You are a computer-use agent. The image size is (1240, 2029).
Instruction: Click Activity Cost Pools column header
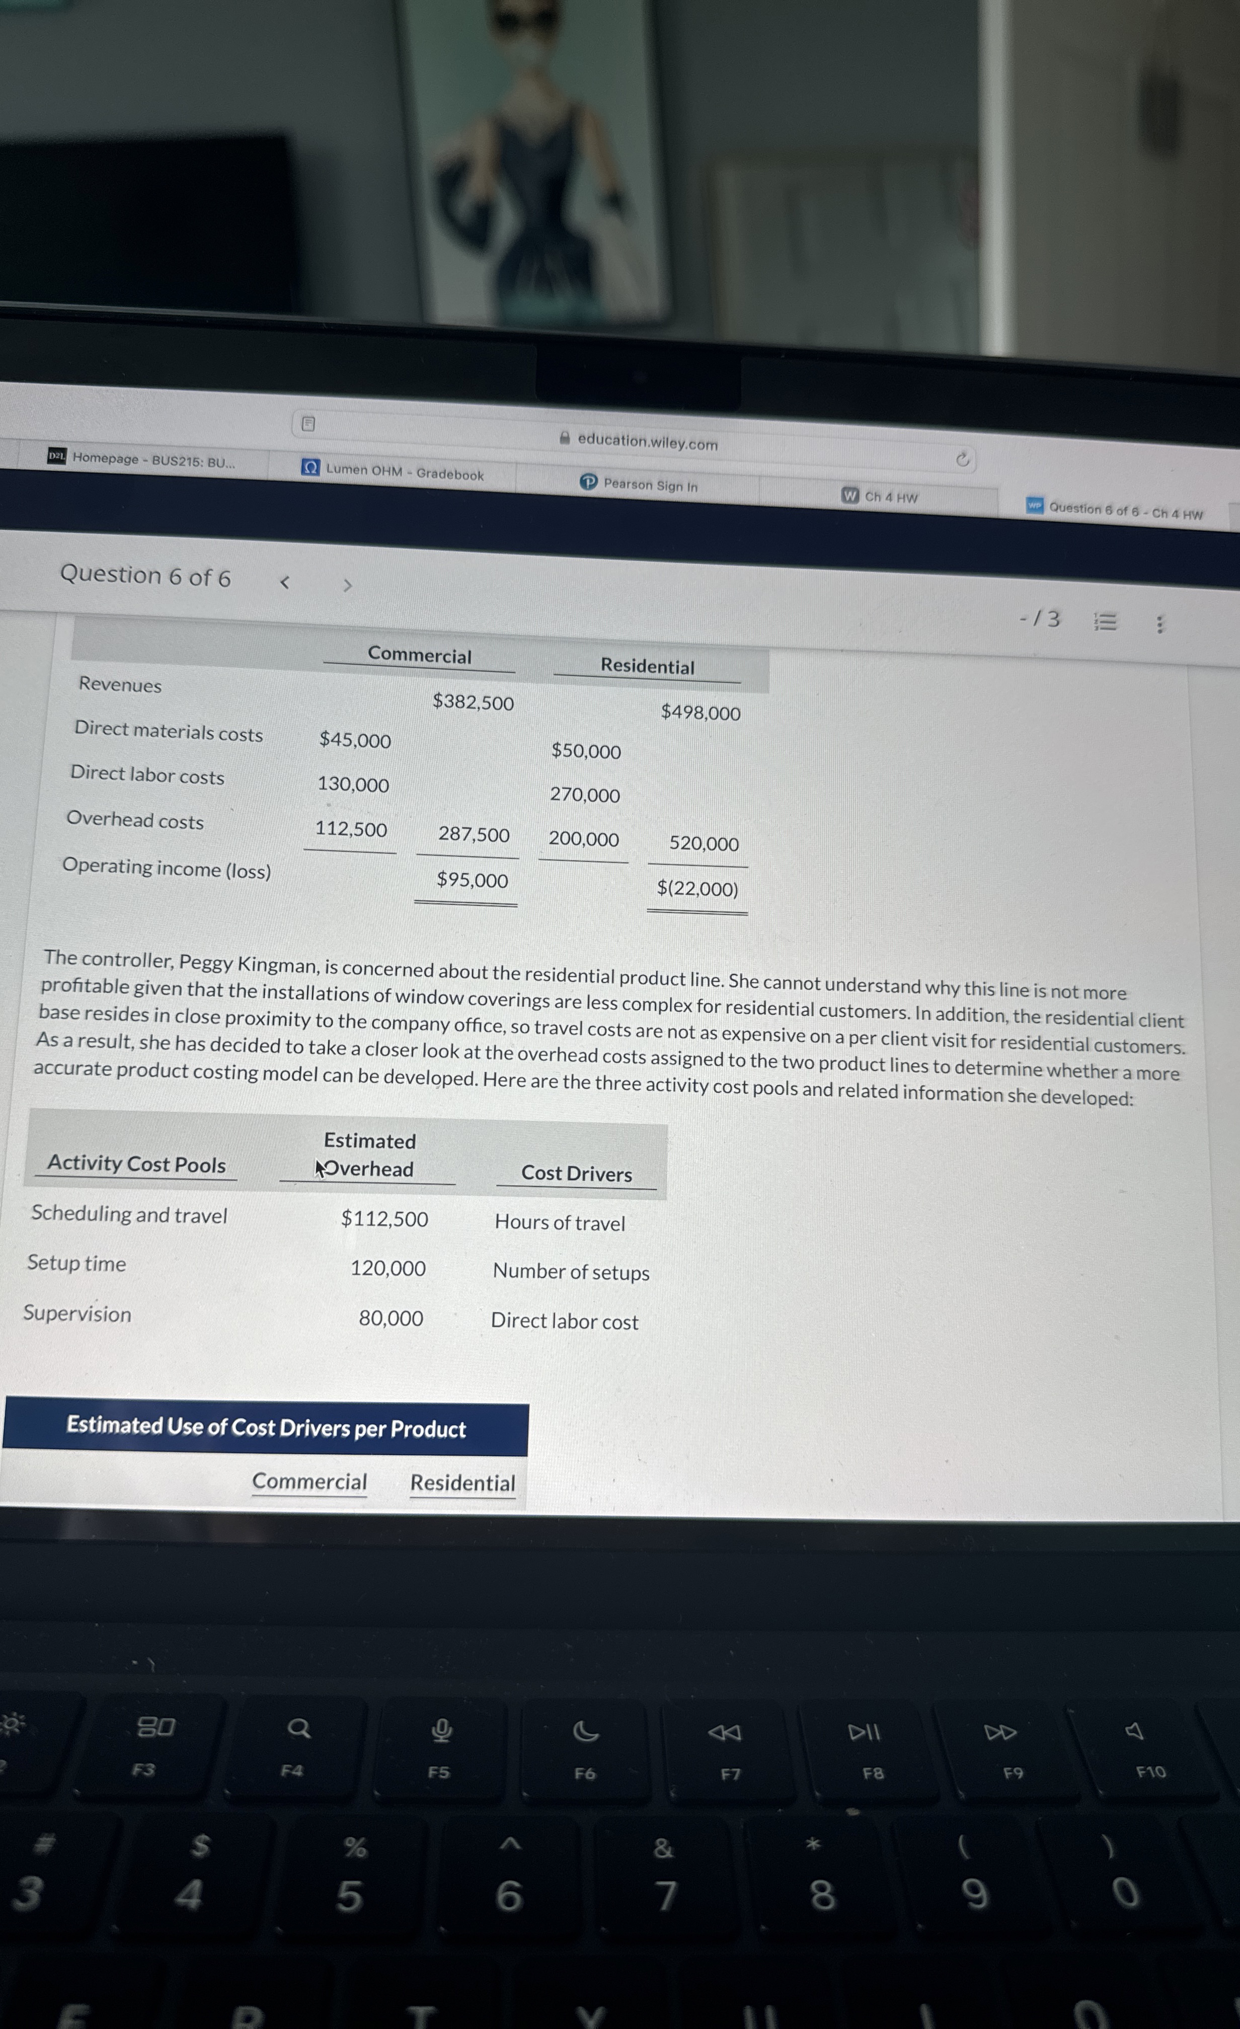(x=137, y=1163)
